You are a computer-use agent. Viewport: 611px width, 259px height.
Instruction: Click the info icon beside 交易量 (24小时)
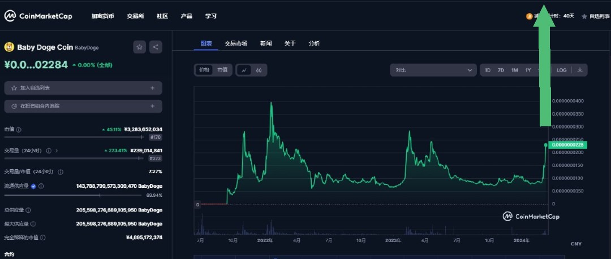point(49,151)
